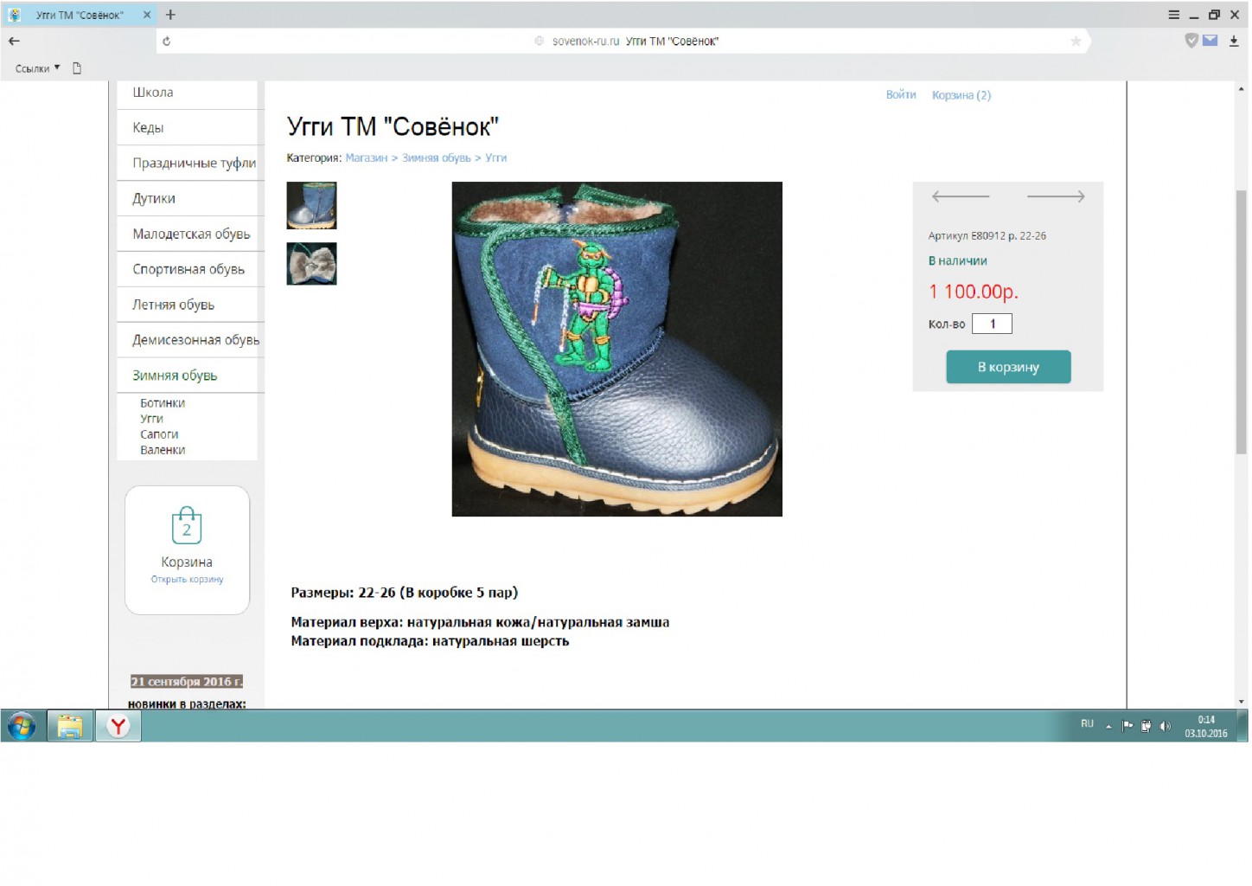
Task: Click the 1 100.00р. price text
Action: point(974,292)
